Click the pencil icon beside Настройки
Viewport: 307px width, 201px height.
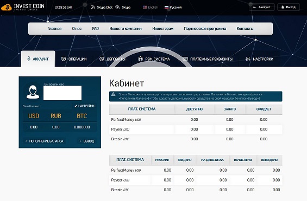point(76,106)
